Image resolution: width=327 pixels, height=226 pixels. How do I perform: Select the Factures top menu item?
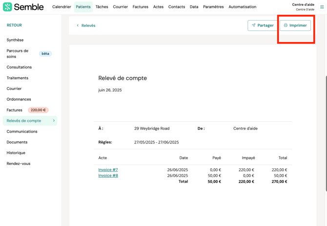[140, 7]
